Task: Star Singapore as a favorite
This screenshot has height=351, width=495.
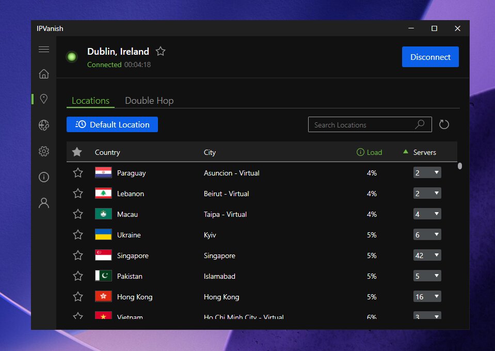Action: pyautogui.click(x=78, y=255)
